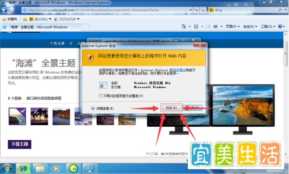This screenshot has width=289, height=174.
Task: Click the 9 个图像 text
Action: point(15,98)
